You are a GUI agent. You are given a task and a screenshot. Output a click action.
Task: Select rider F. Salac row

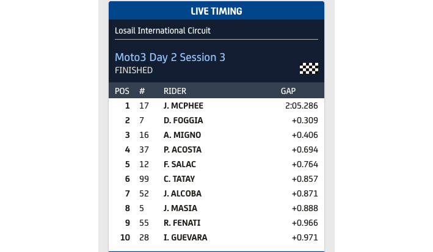(216, 164)
